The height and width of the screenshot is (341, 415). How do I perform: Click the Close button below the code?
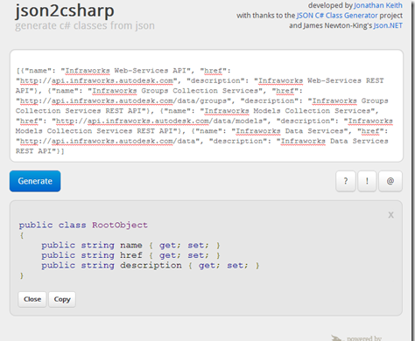pos(32,299)
